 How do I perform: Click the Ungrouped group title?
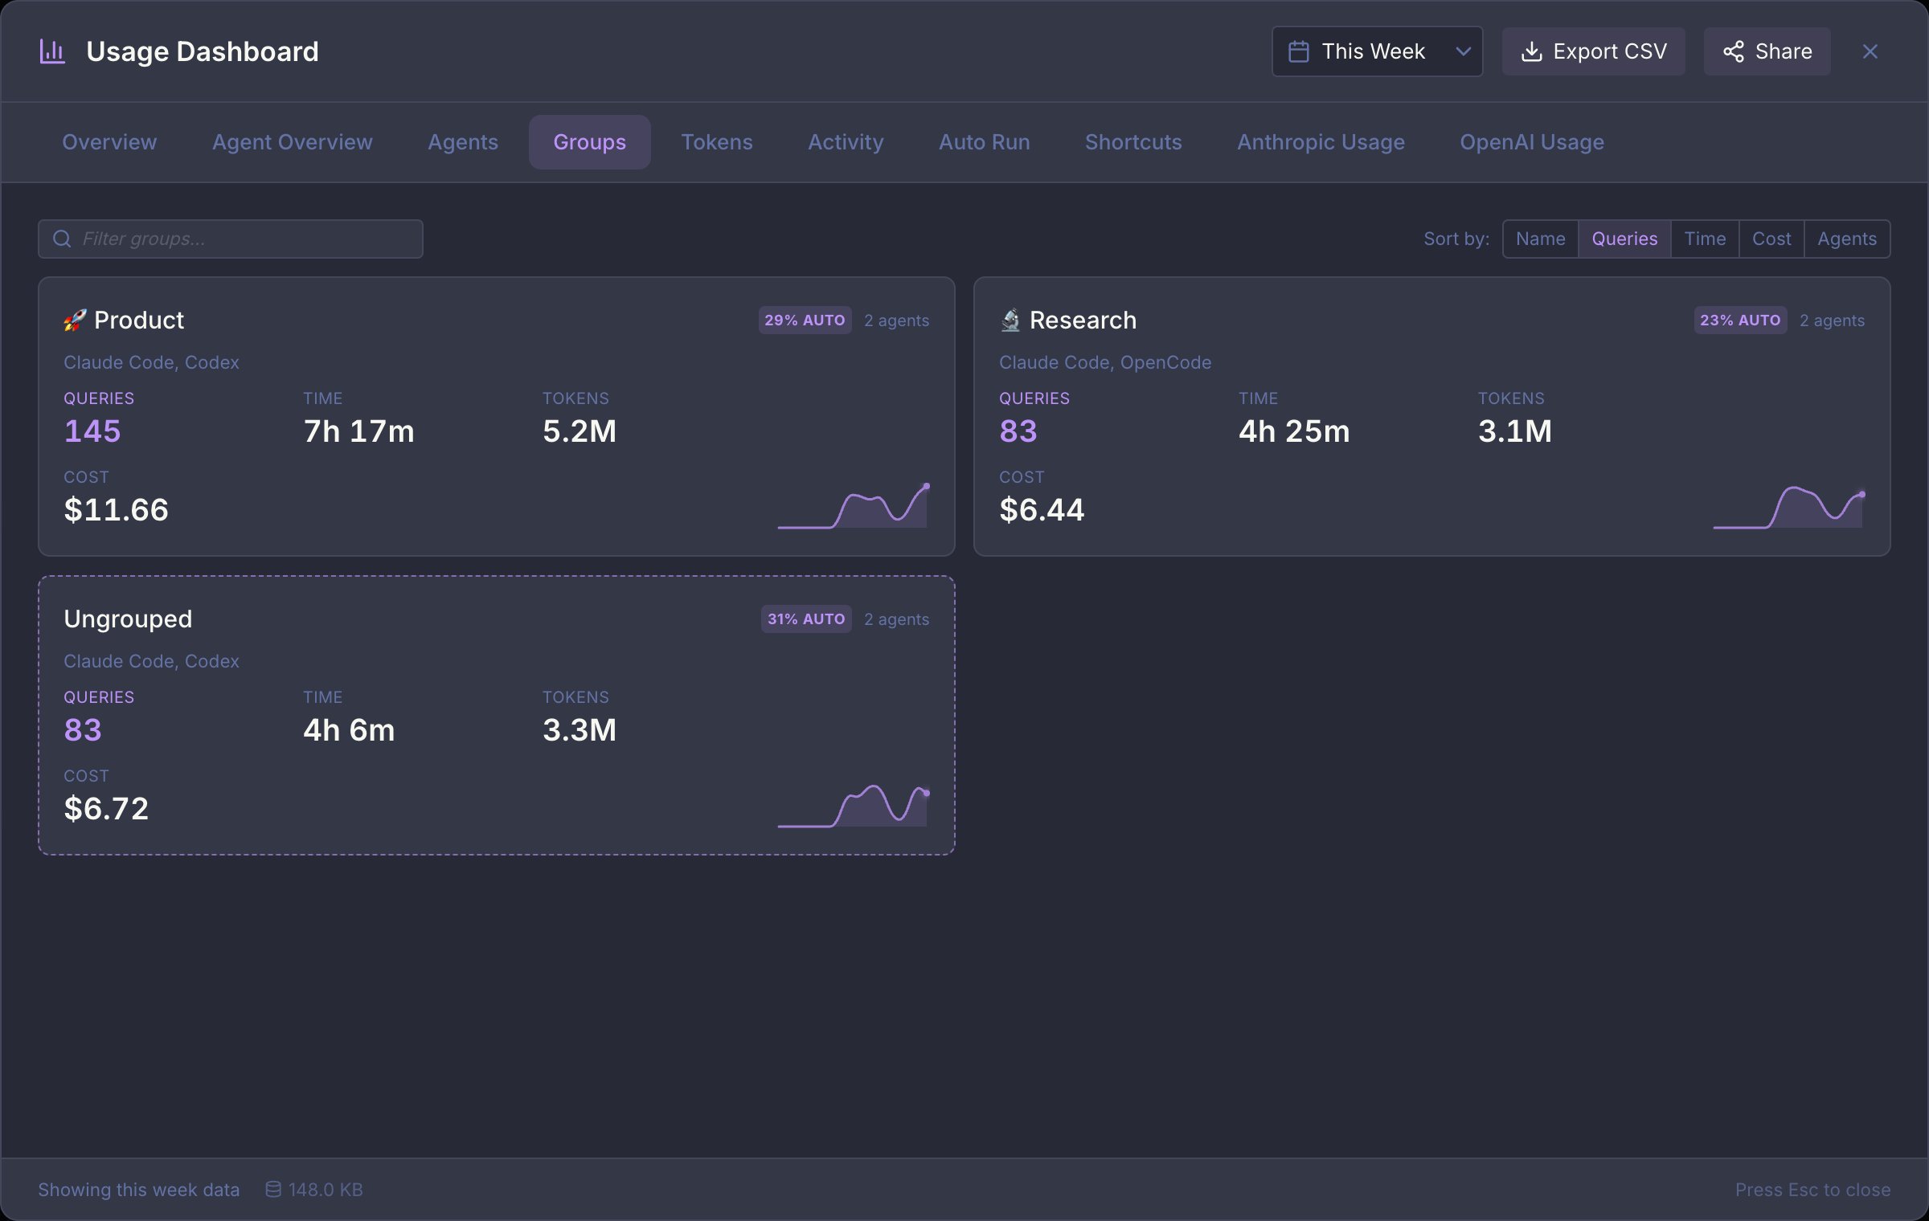tap(128, 619)
